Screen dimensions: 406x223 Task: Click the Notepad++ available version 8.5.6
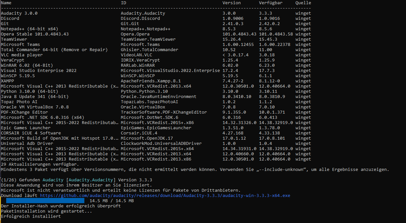(265, 29)
